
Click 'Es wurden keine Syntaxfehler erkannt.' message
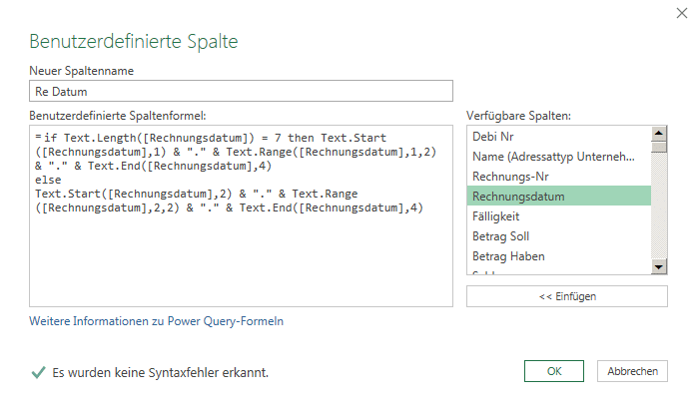point(160,372)
